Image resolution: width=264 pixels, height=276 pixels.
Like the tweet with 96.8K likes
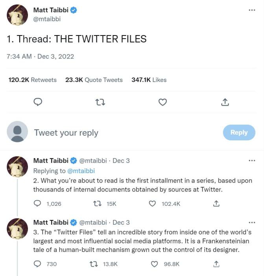coord(155,264)
